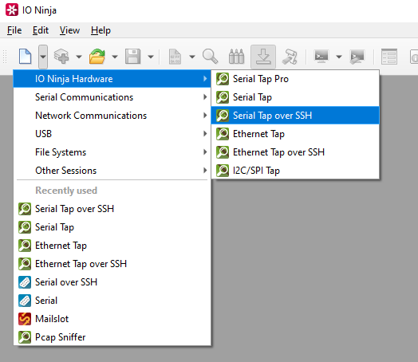Viewport: 418px width, 362px height.
Task: Choose Ethernet Tap over SSH in submenu
Action: 295,152
